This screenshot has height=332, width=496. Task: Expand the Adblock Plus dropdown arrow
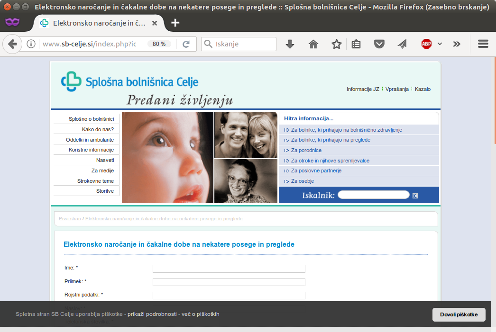(x=440, y=44)
